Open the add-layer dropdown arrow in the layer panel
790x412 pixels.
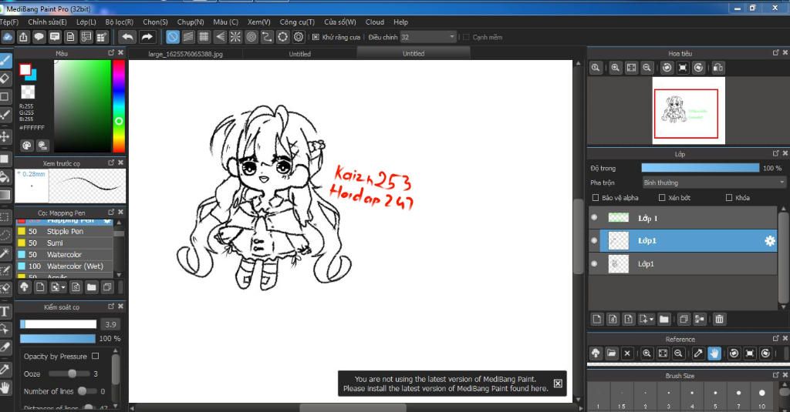(651, 320)
